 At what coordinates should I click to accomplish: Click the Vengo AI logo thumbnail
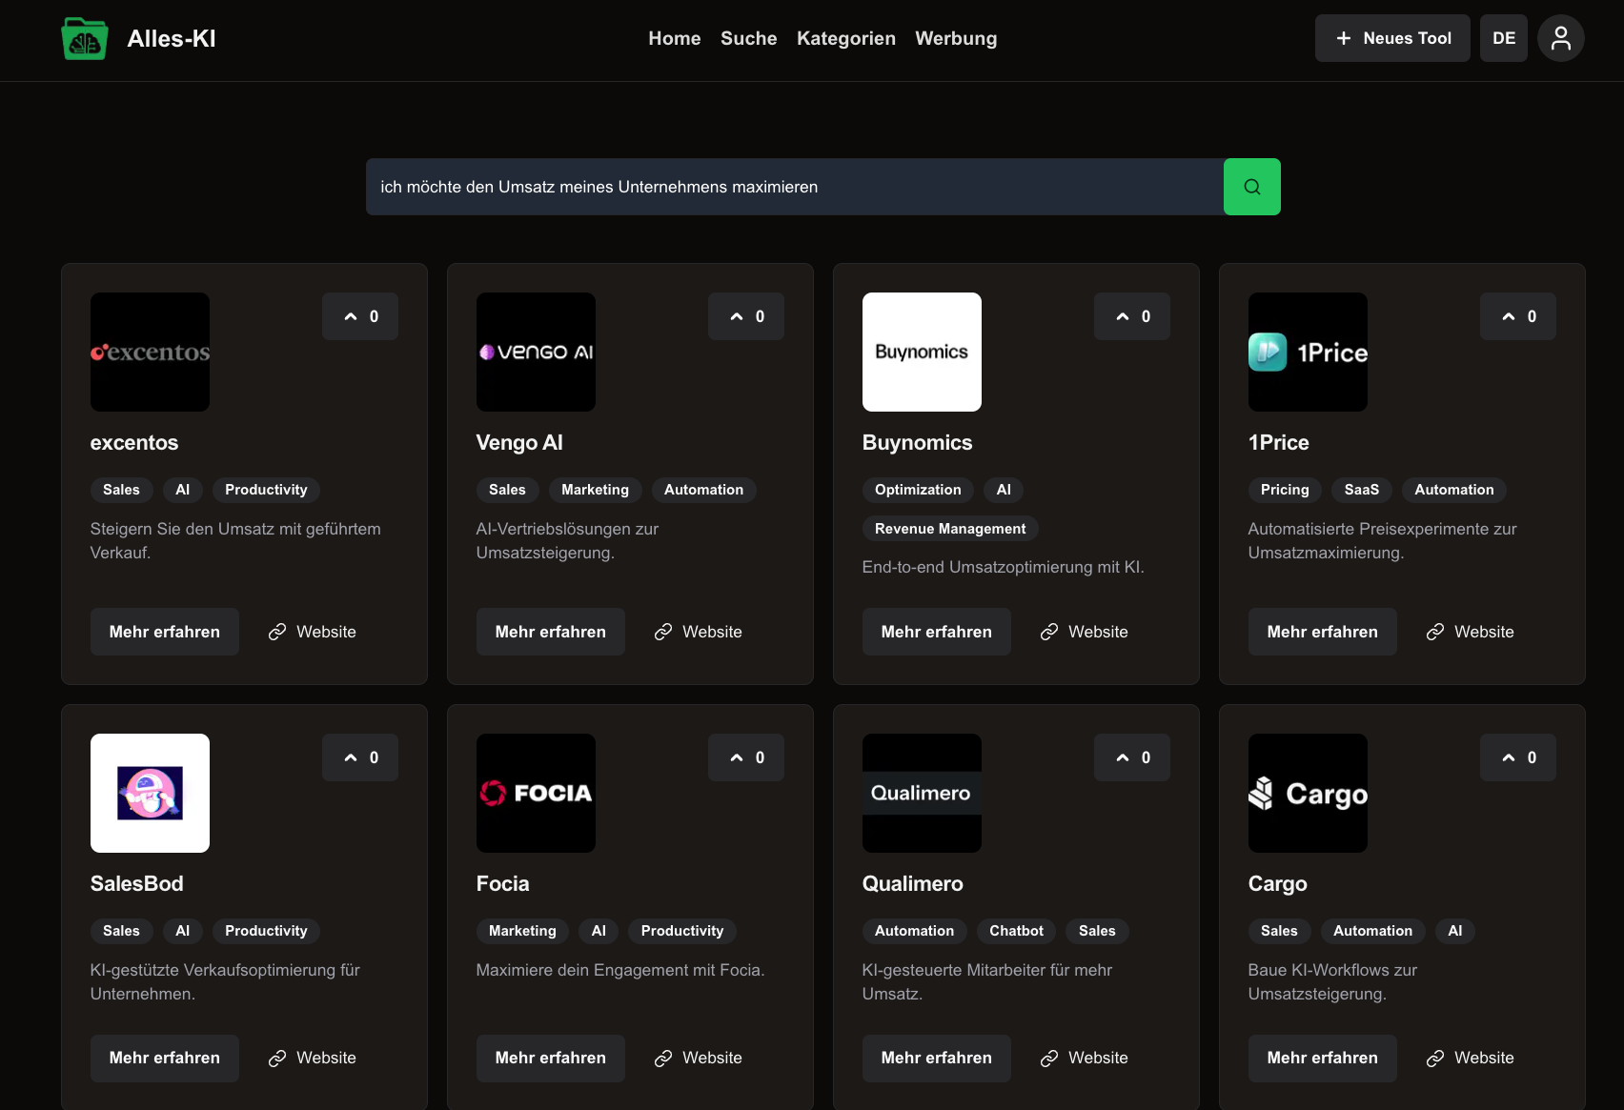click(x=536, y=352)
